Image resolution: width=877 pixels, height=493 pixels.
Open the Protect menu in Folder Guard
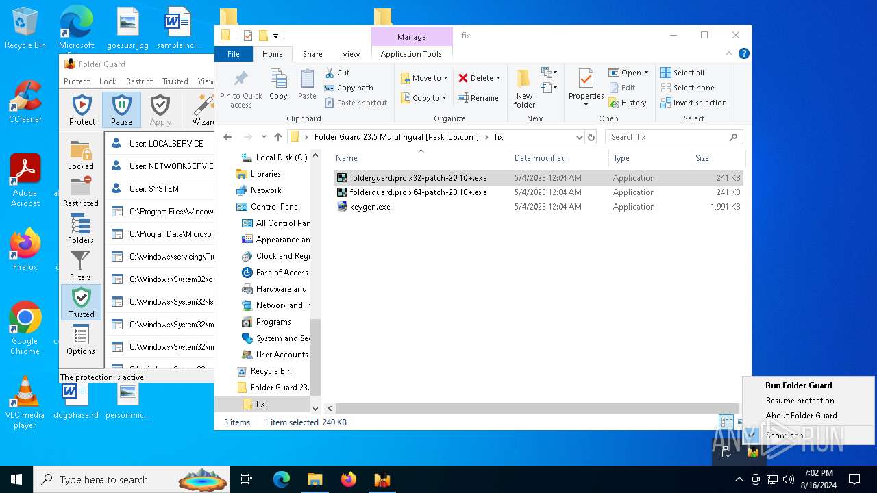point(77,81)
